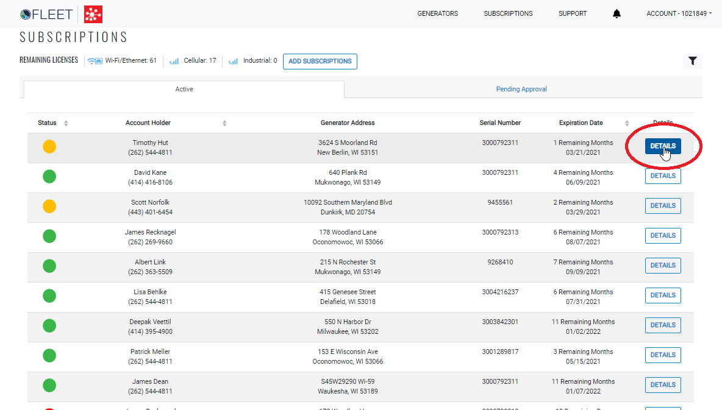Viewport: 722px width, 410px height.
Task: Click Lisa Behlke's green status dot
Action: (49, 296)
